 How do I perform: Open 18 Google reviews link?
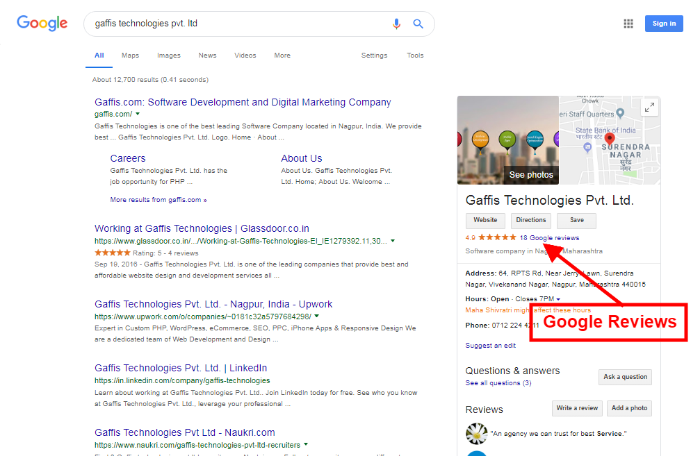click(549, 237)
